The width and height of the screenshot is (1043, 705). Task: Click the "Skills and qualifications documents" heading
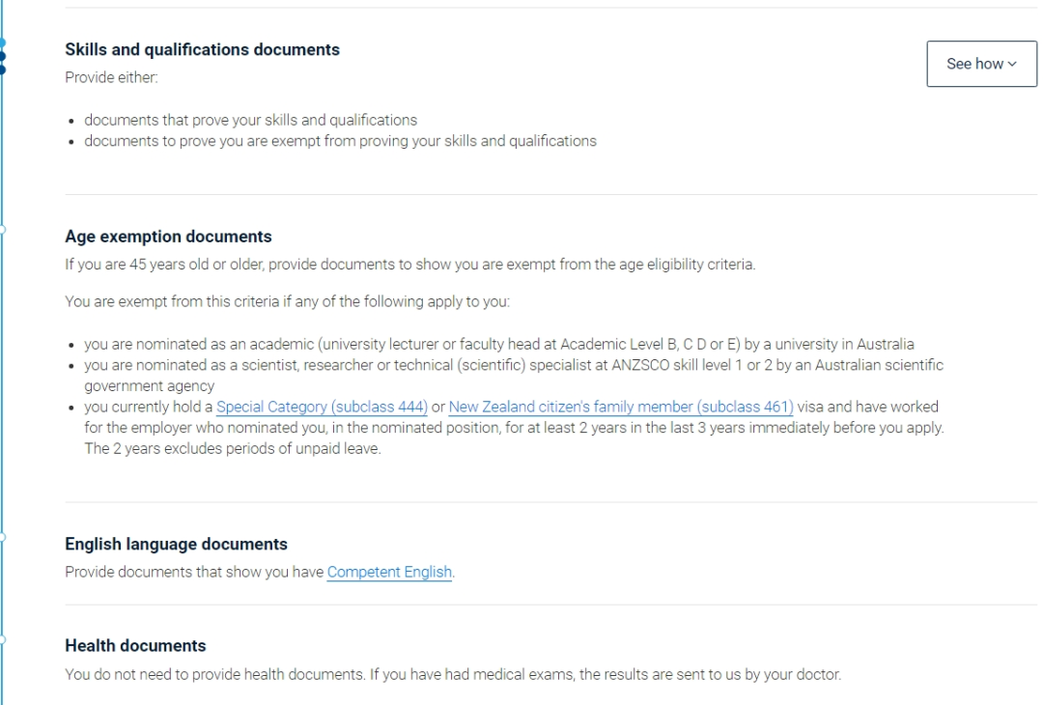click(202, 49)
